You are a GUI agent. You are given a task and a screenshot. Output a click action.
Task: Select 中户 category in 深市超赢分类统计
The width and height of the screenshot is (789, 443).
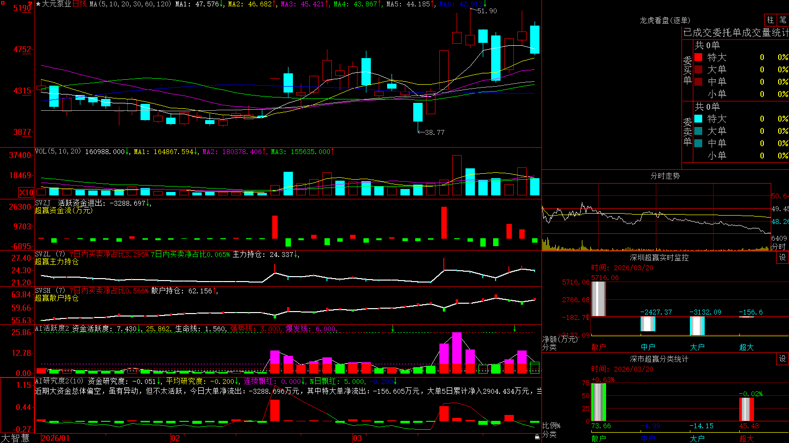point(648,439)
